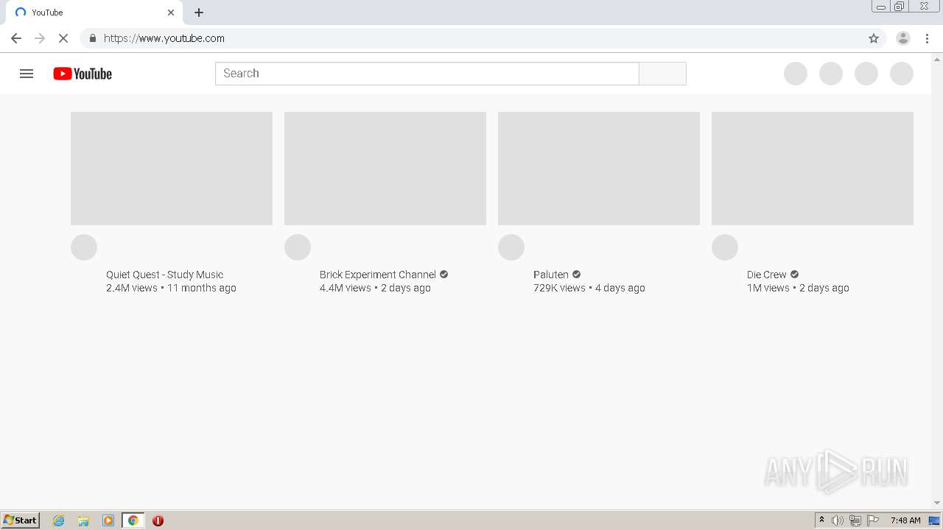Click the Chrome taskbar button
Image resolution: width=943 pixels, height=530 pixels.
(x=133, y=520)
